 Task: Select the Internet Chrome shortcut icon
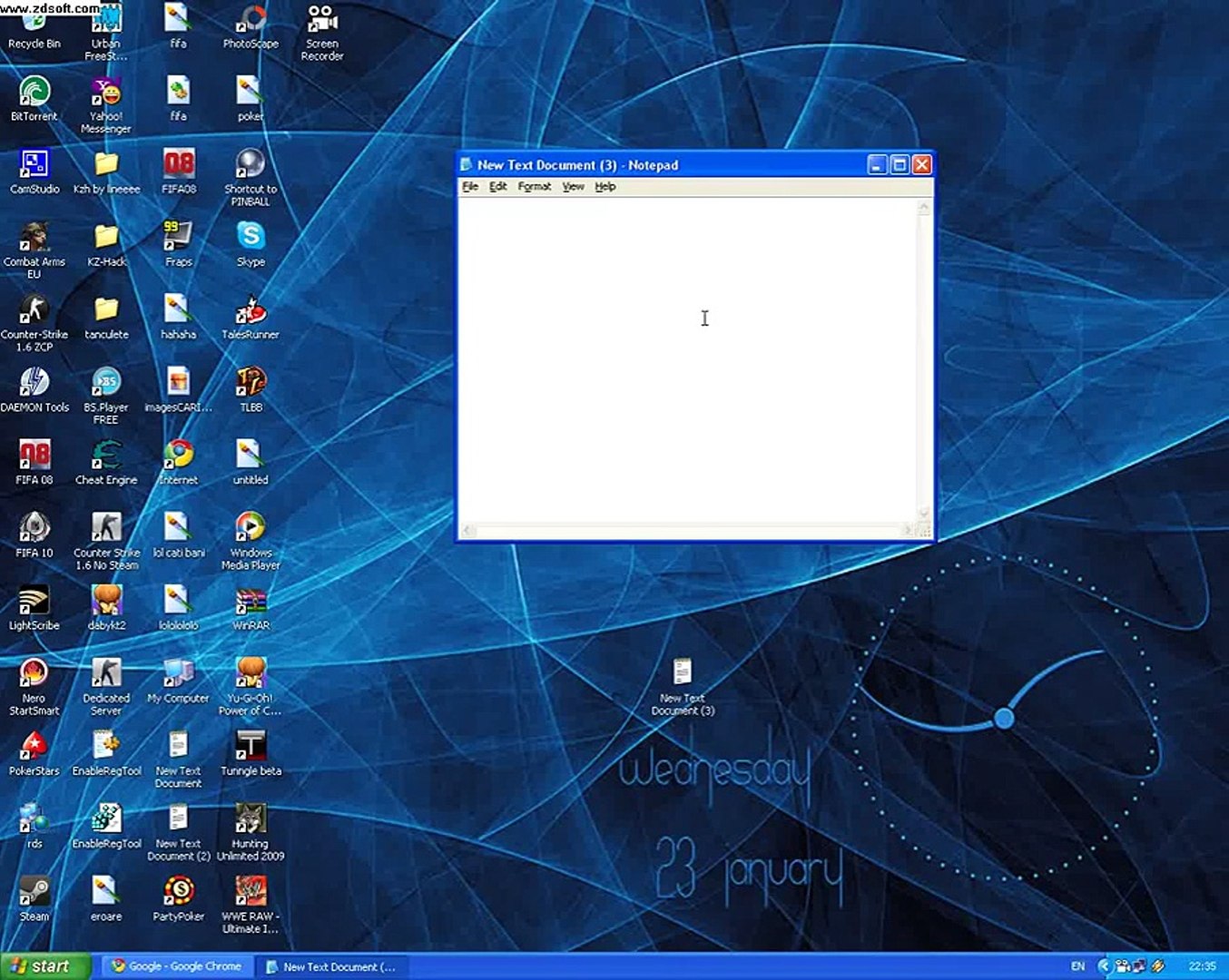178,463
